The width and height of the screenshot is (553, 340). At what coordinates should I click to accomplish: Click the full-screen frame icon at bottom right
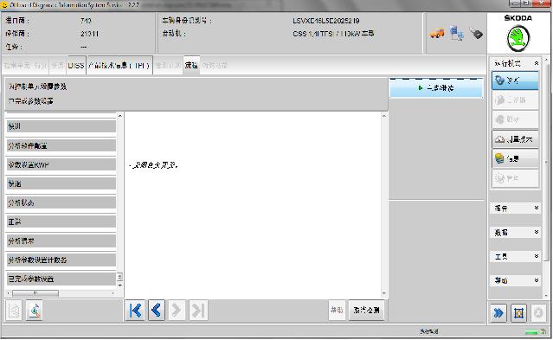point(518,313)
